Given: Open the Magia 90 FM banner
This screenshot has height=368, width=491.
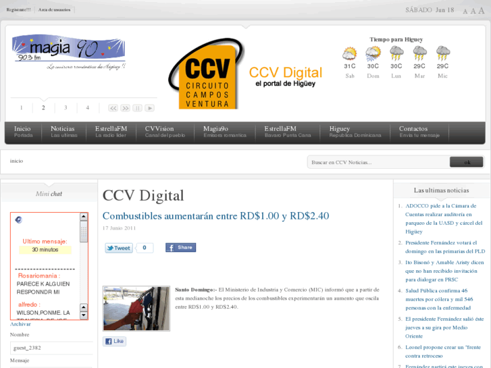Looking at the screenshot, I should [69, 52].
